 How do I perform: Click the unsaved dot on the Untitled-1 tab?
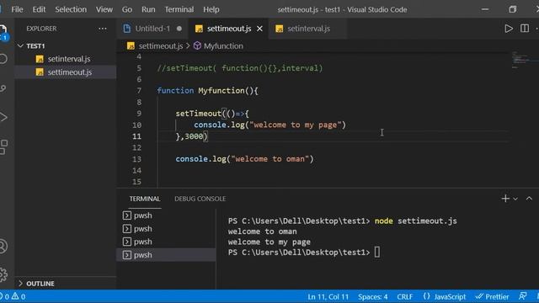coord(179,29)
